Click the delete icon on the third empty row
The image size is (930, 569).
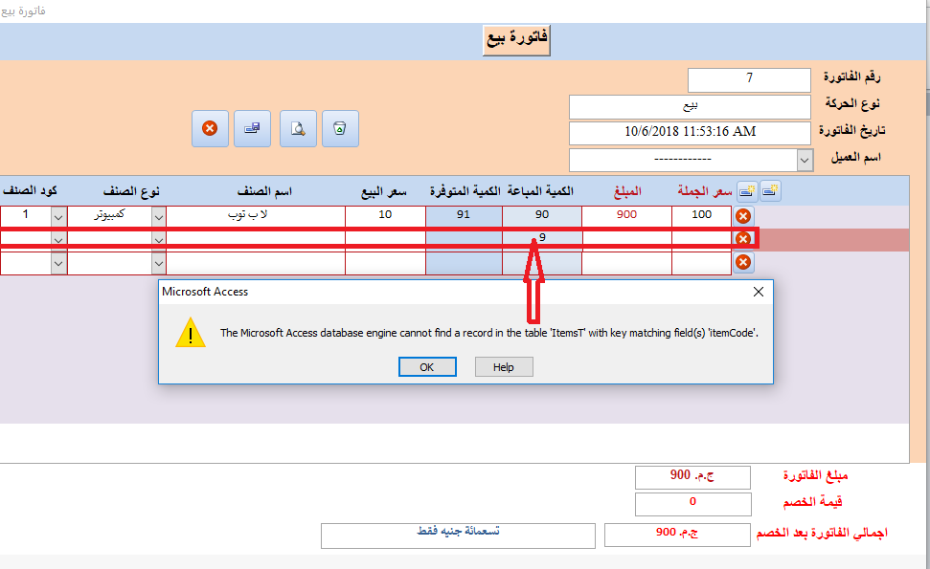[x=742, y=262]
